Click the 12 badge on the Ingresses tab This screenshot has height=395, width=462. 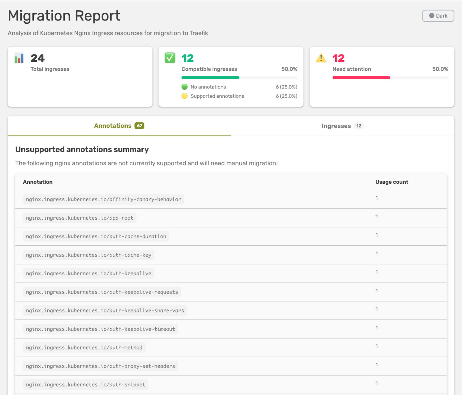click(x=359, y=126)
